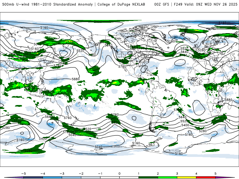Click the dark green 1 to 2 colorbar segment
This screenshot has width=239, height=179.
click(x=148, y=178)
